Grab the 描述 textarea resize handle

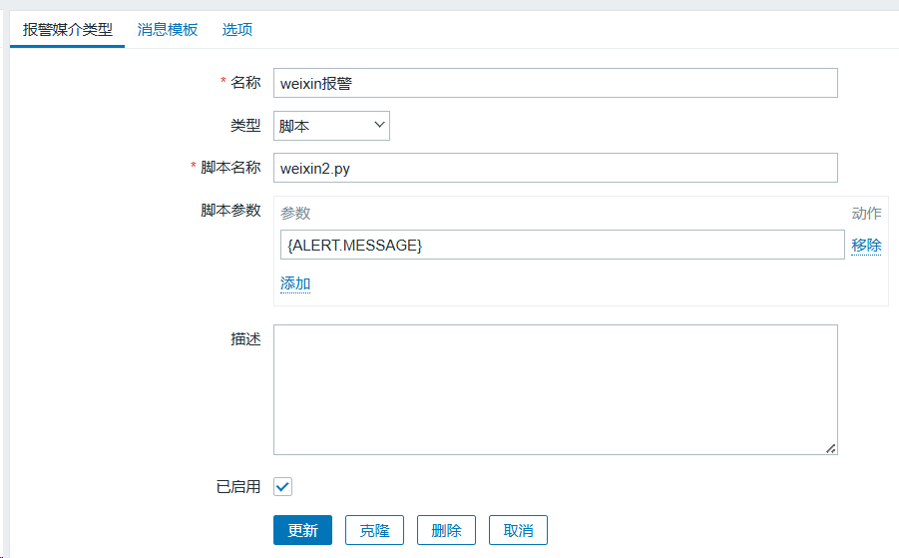coord(830,448)
